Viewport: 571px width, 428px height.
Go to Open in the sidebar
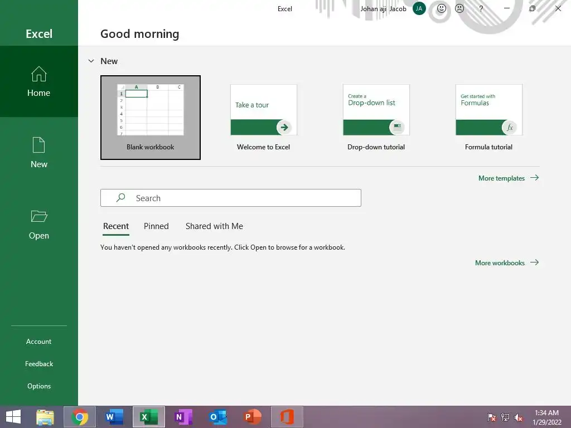(x=39, y=224)
